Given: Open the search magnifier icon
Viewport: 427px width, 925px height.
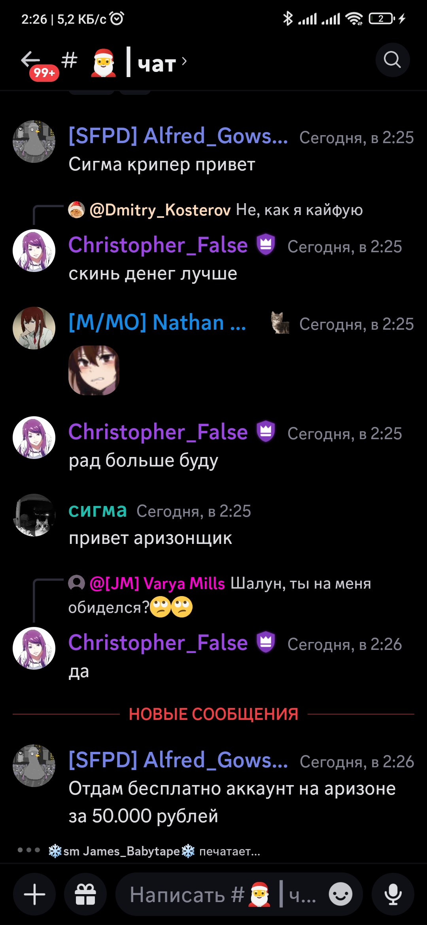Looking at the screenshot, I should click(392, 60).
